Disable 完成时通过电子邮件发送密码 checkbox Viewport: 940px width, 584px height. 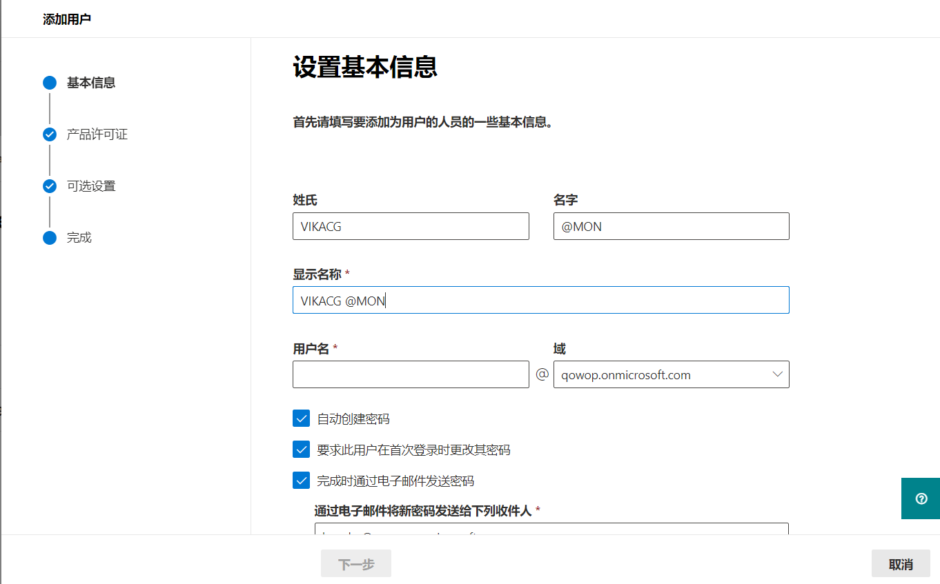(301, 481)
